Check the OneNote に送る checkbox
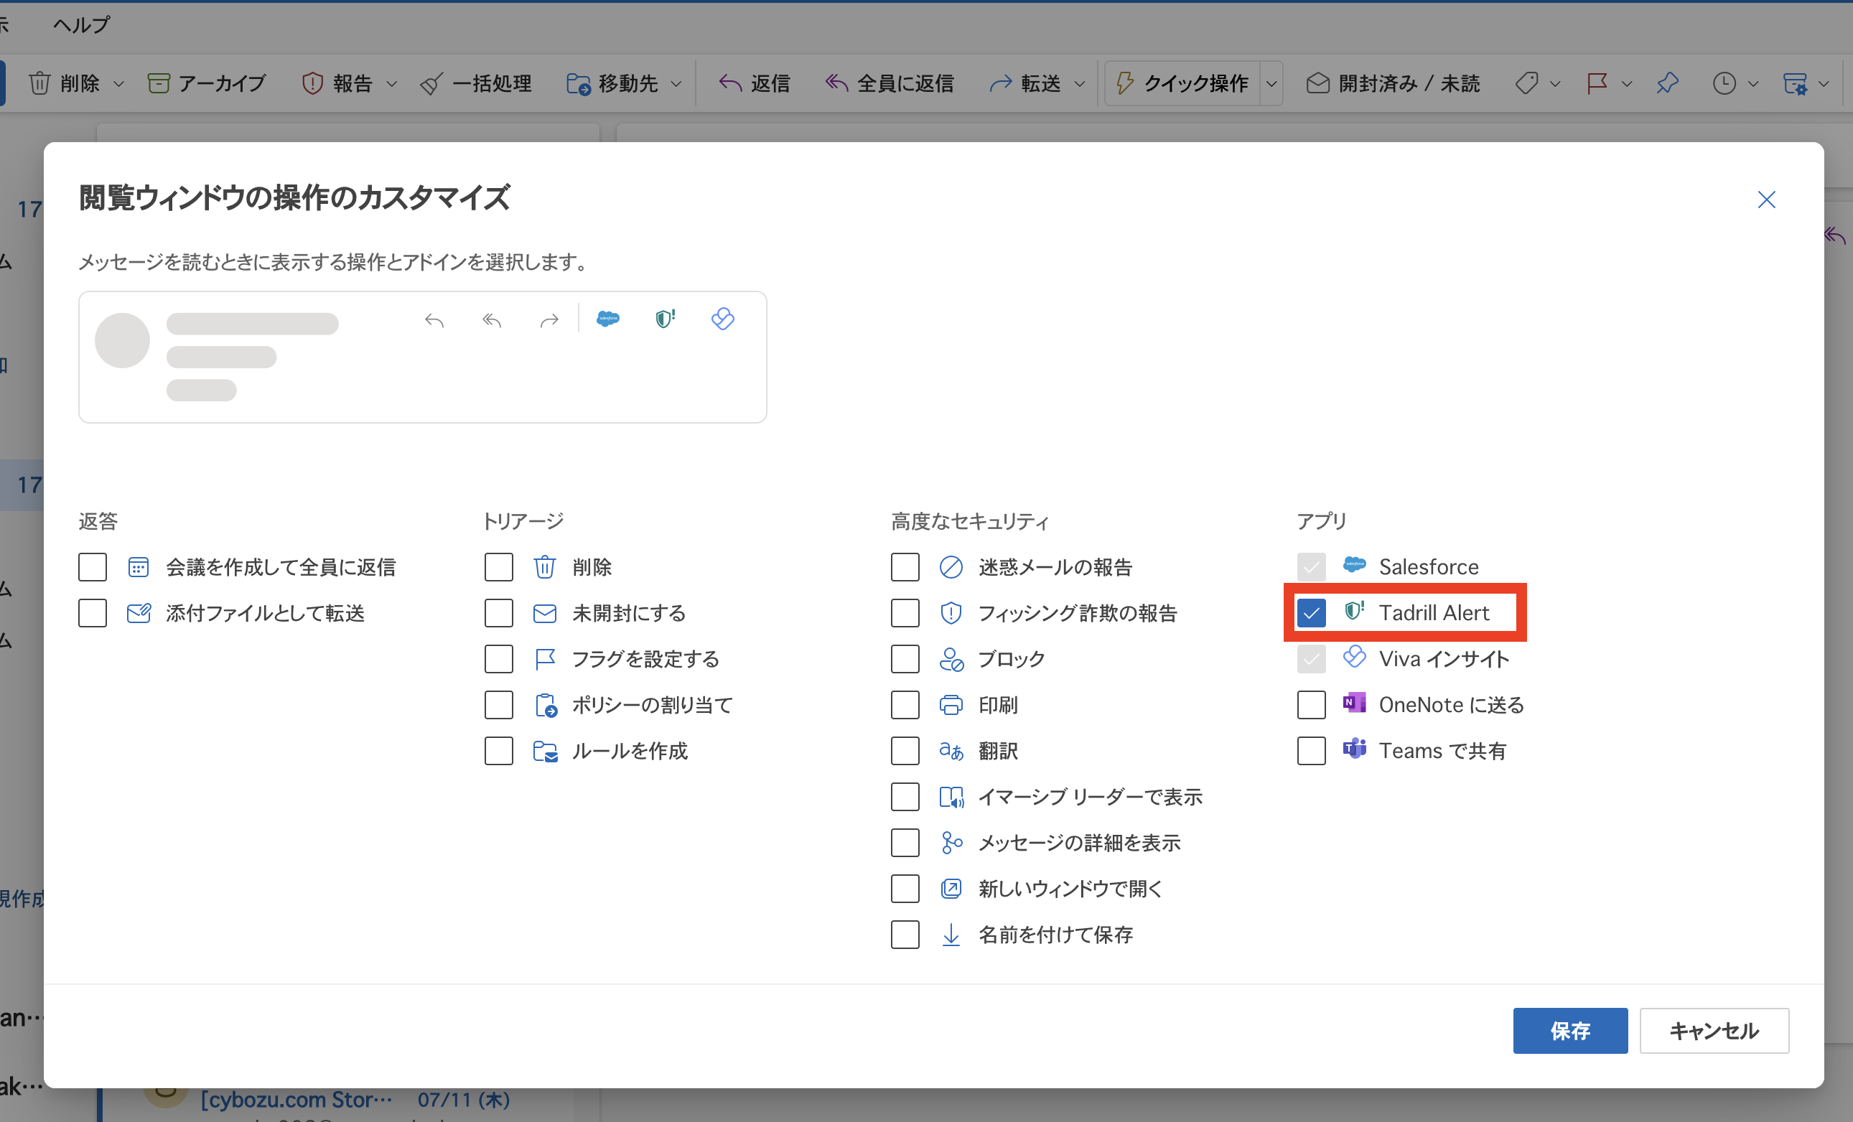Screen dimensions: 1853x1122 (1311, 705)
